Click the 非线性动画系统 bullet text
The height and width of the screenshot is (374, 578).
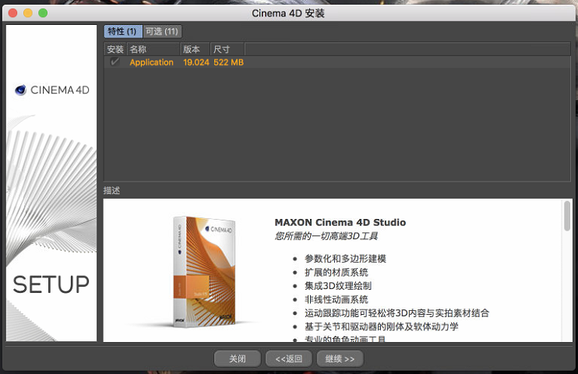(337, 299)
